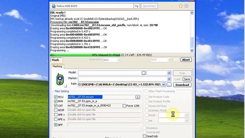Screen dimensions: 245x138
Task: Click the Scan button
Action: 182,73
